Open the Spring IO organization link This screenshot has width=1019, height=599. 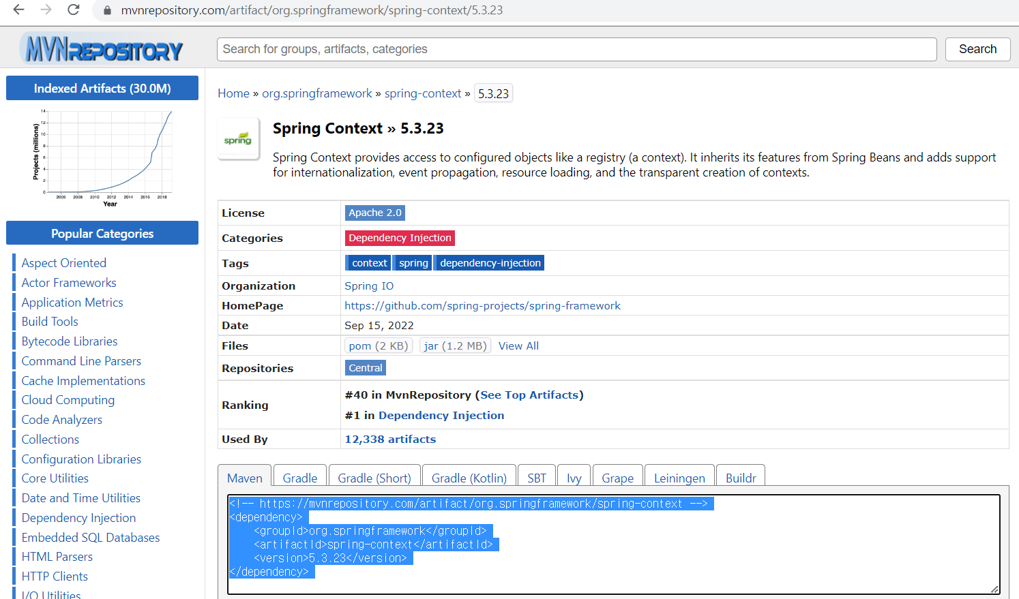tap(369, 286)
